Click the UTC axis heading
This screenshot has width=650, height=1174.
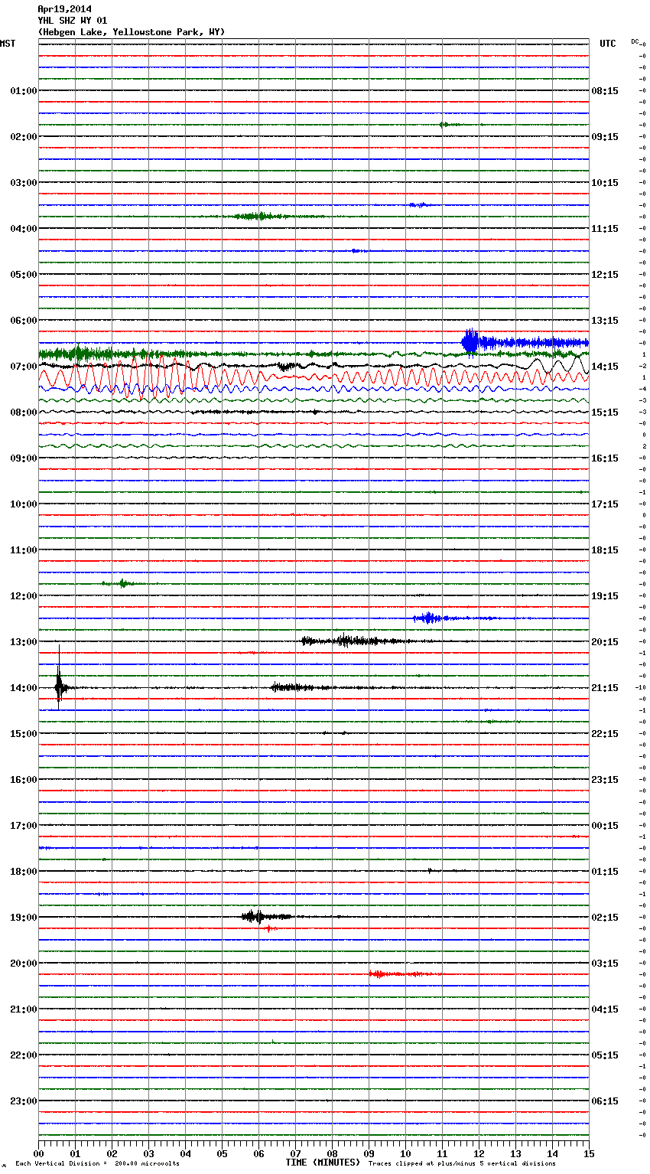pyautogui.click(x=607, y=44)
